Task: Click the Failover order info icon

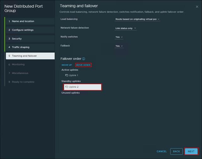Action: coord(84,59)
